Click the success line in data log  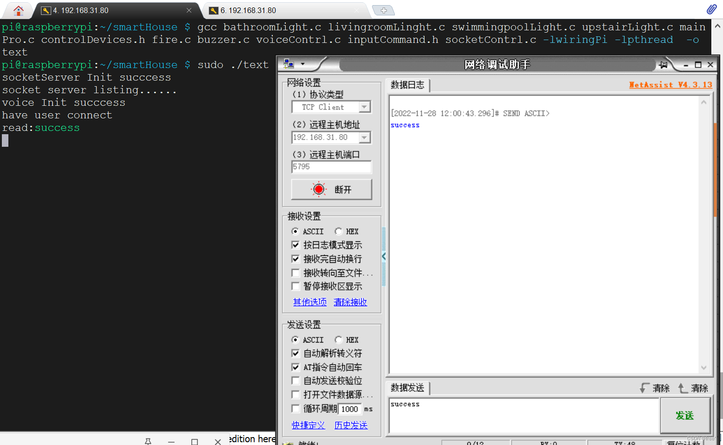[x=405, y=125]
